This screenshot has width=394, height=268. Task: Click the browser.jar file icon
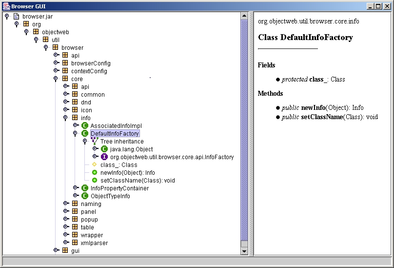16,16
